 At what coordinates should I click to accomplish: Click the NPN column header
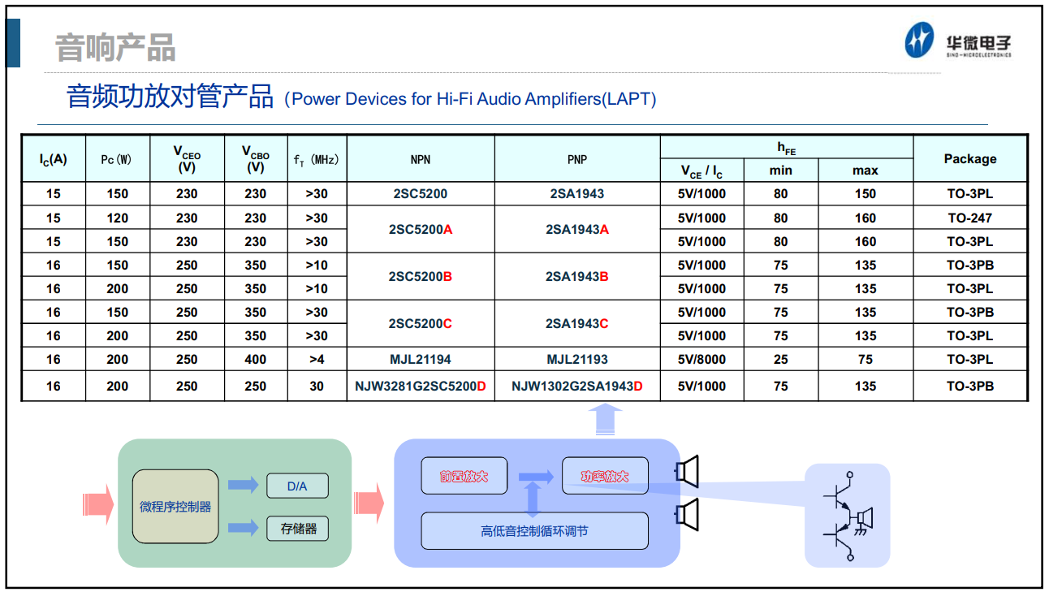[421, 159]
